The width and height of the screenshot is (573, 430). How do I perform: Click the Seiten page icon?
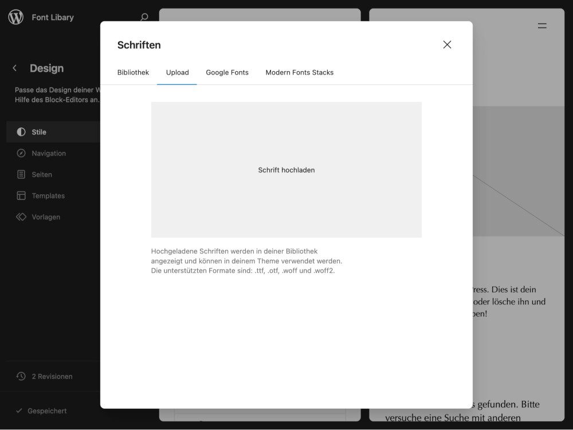21,174
